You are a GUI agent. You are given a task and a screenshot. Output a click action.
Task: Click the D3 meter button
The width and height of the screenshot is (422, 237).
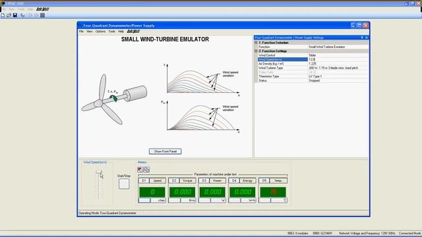click(x=204, y=180)
